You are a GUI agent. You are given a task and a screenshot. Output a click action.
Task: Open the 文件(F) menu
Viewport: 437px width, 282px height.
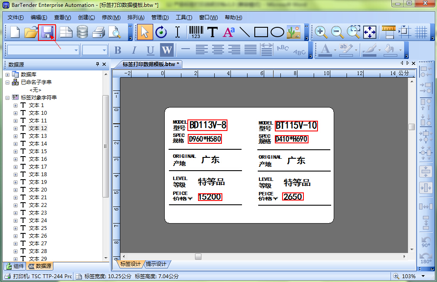pos(16,17)
